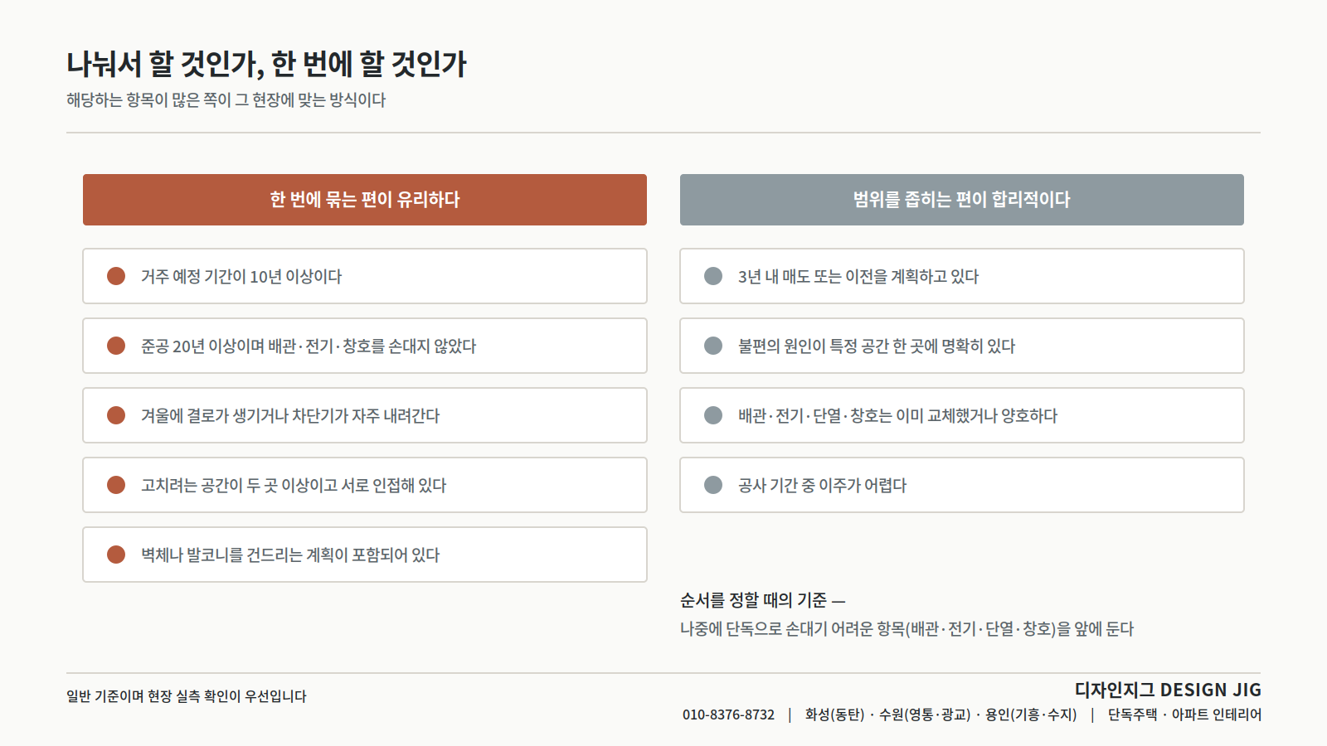This screenshot has width=1327, height=746.
Task: Click the orange dot beside '고치려는 공간이 두 곳 이상이고'
Action: (x=116, y=485)
